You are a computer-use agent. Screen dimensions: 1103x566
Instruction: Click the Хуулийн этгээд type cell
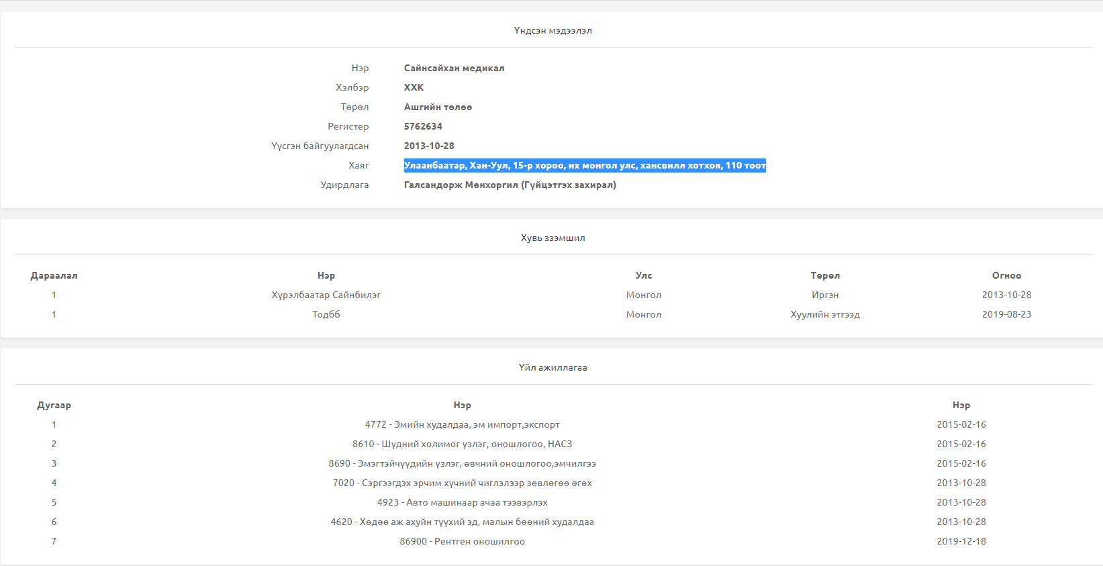[x=824, y=314]
